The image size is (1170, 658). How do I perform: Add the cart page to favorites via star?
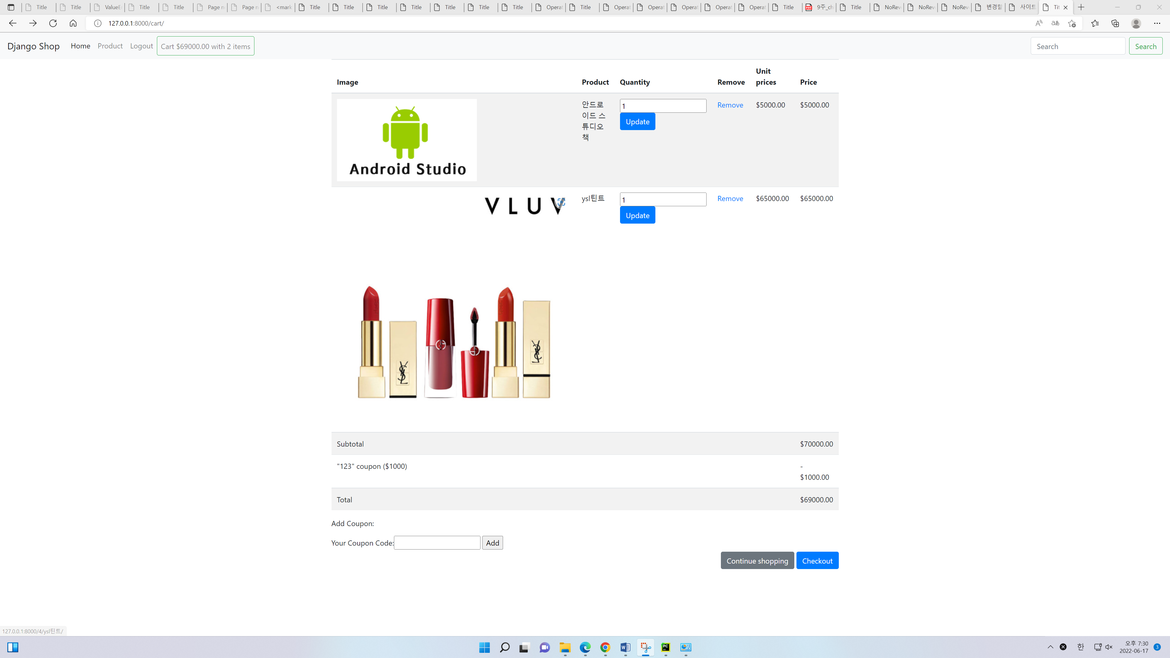(x=1072, y=23)
